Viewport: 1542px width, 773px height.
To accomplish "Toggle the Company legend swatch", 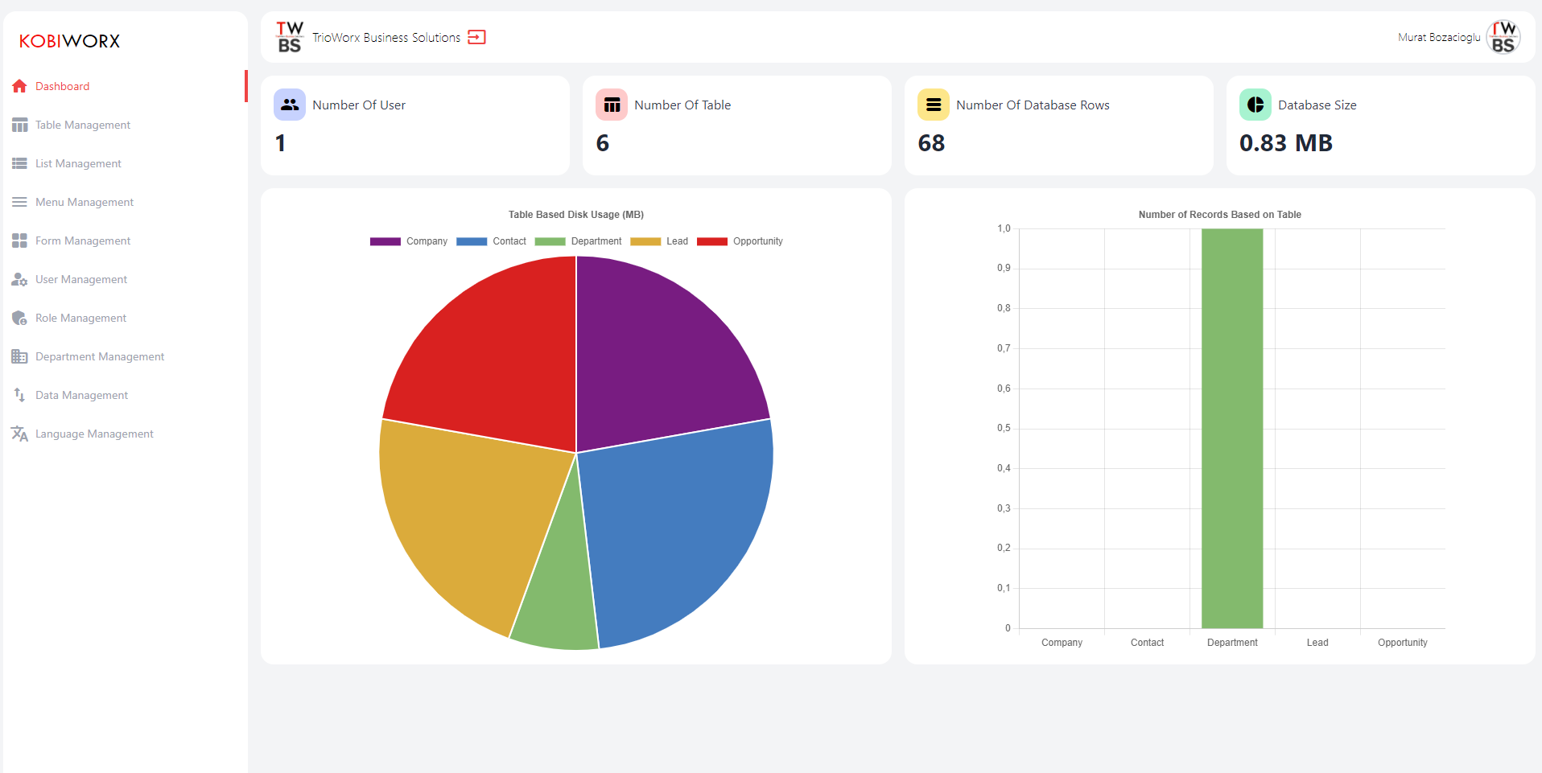I will (385, 241).
